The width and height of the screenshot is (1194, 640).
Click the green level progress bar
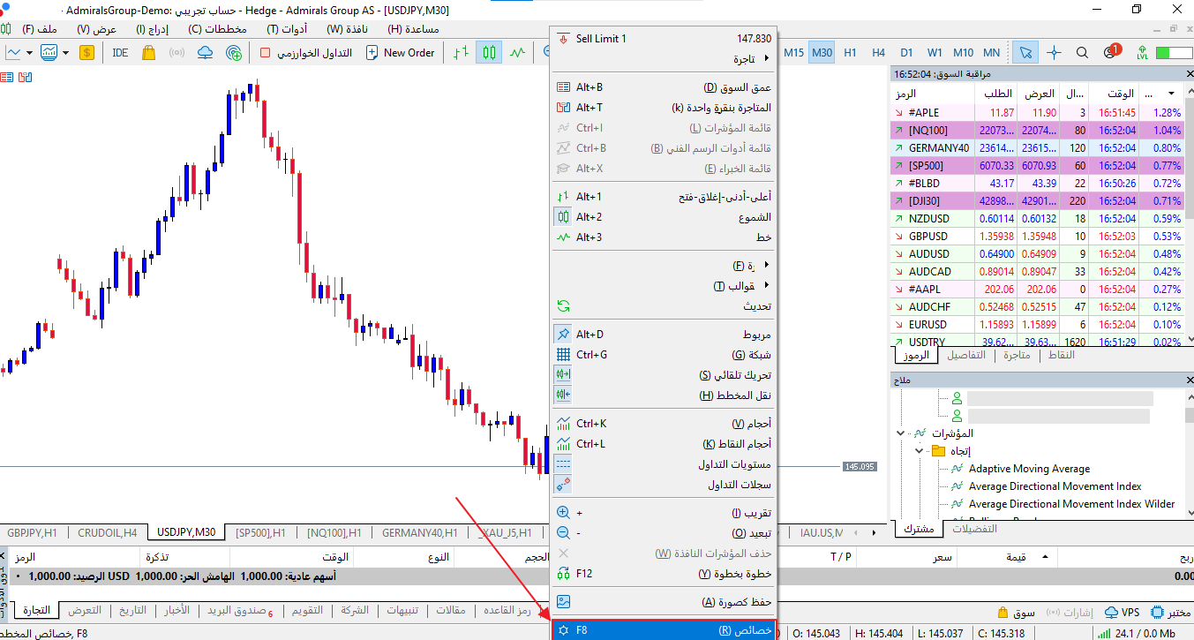tap(1174, 53)
